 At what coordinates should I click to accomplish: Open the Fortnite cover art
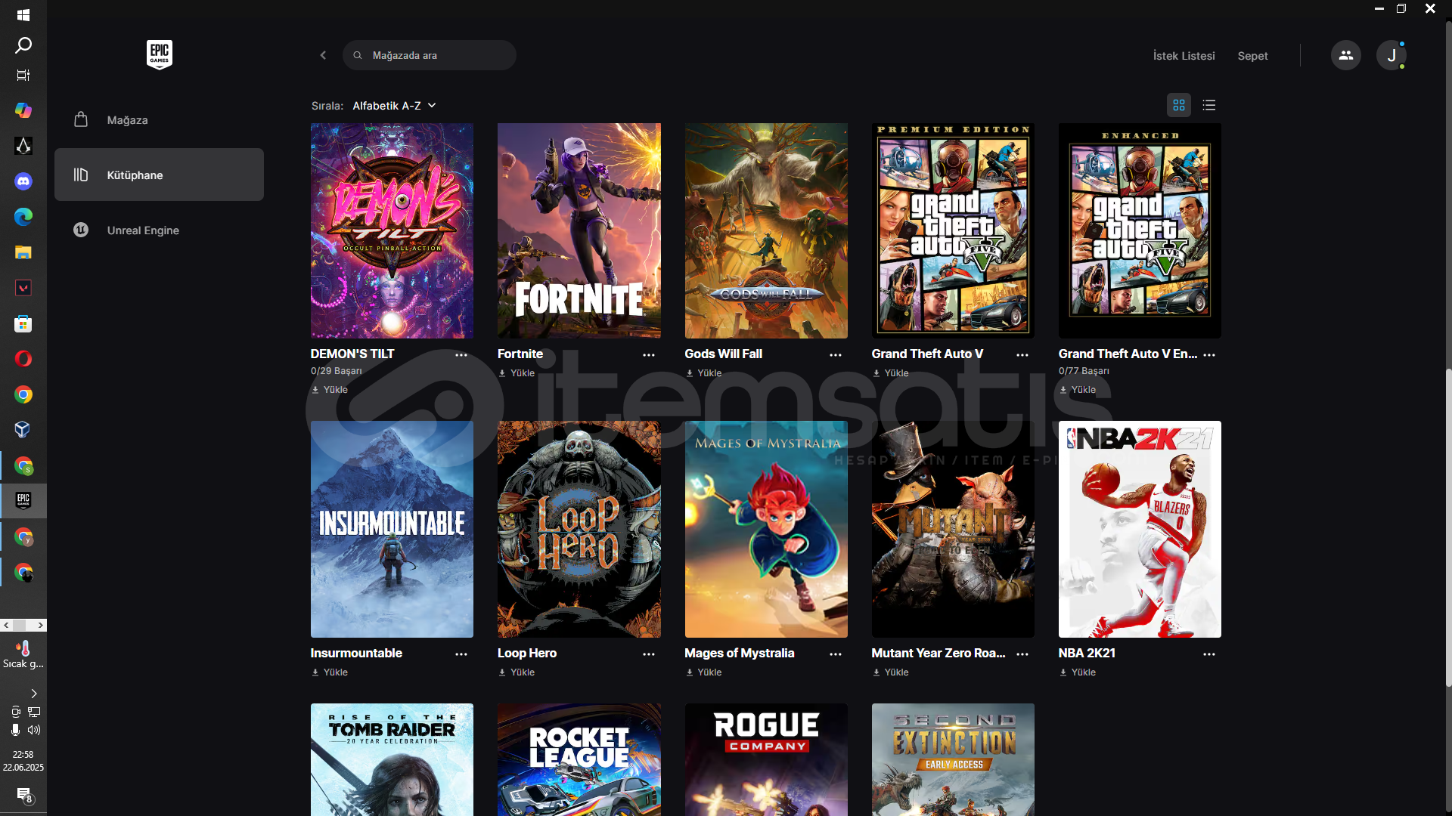click(579, 230)
